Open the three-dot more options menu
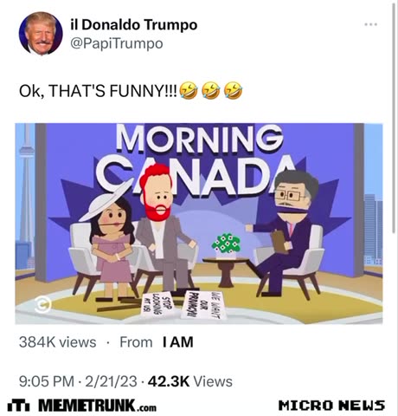The image size is (398, 416). [371, 24]
